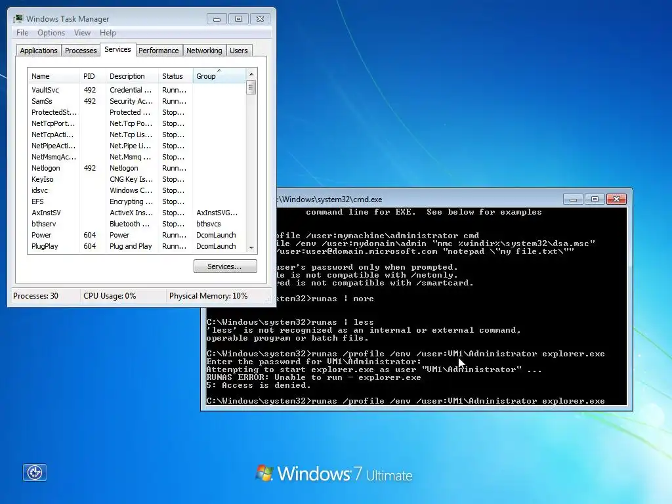Viewport: 672px width, 504px height.
Task: Minimize the cmd.exe window
Action: coord(573,199)
